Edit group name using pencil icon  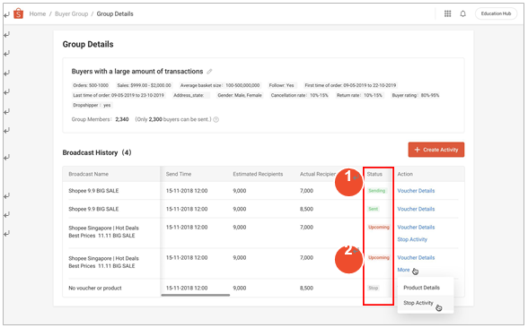(209, 72)
